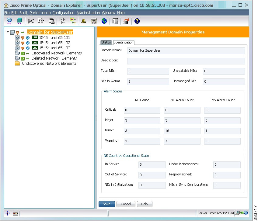The width and height of the screenshot is (258, 221).
Task: Click the Major NE Alarm Count field
Action: (x=182, y=120)
